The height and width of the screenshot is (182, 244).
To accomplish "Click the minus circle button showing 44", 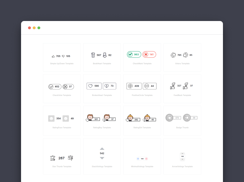I will (149, 86).
